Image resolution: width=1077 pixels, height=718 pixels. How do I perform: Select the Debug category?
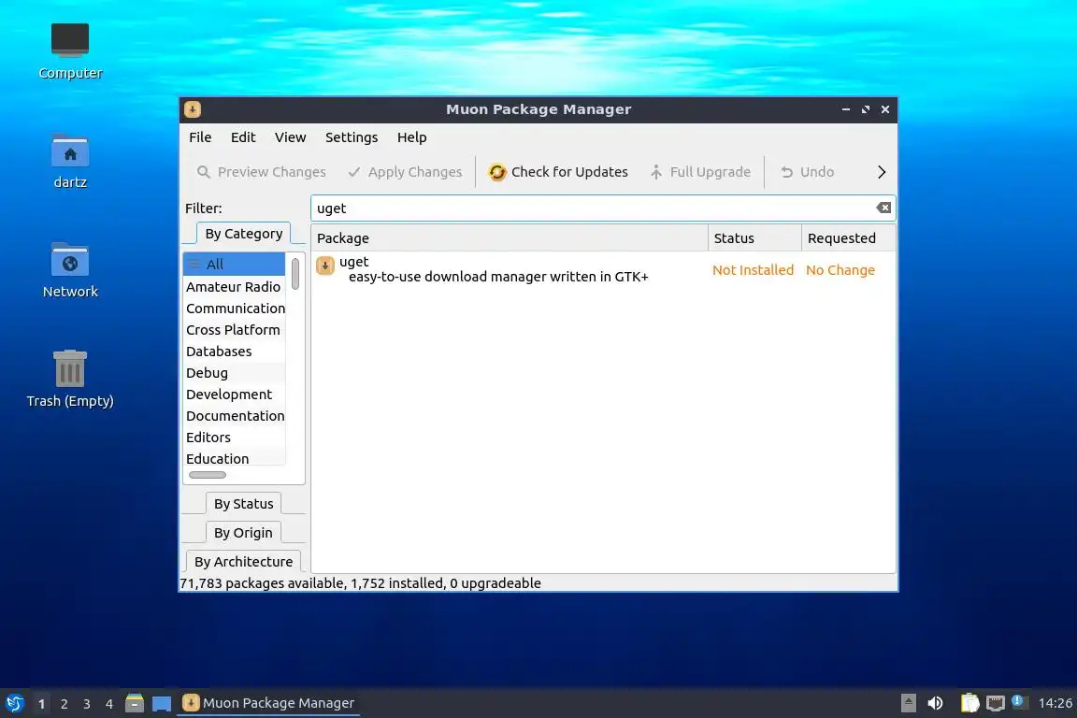pyautogui.click(x=235, y=372)
